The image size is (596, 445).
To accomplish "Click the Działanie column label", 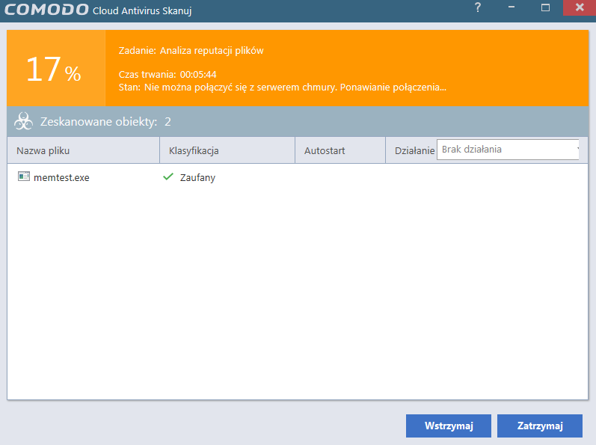I will coord(414,150).
